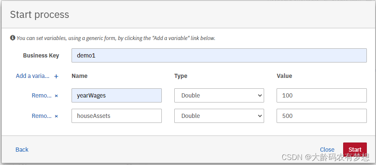
Task: Click the × icon beside houseAssets row
Action: pyautogui.click(x=56, y=116)
